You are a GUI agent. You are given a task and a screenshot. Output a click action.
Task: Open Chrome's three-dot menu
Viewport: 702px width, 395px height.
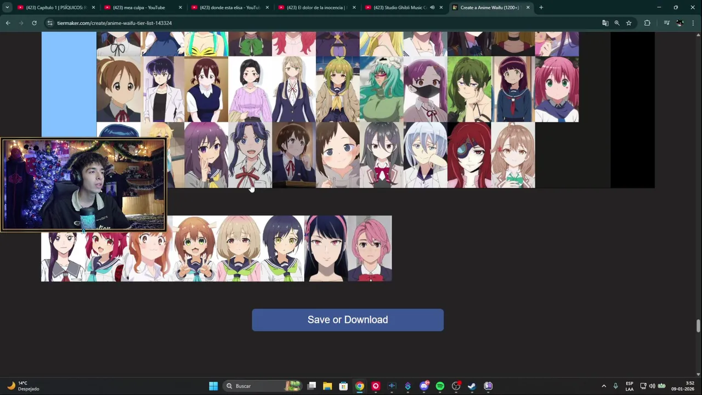coord(693,23)
